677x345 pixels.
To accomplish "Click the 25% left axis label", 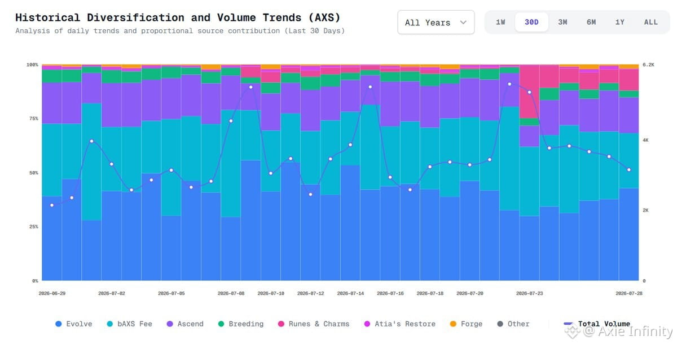I will tap(33, 226).
